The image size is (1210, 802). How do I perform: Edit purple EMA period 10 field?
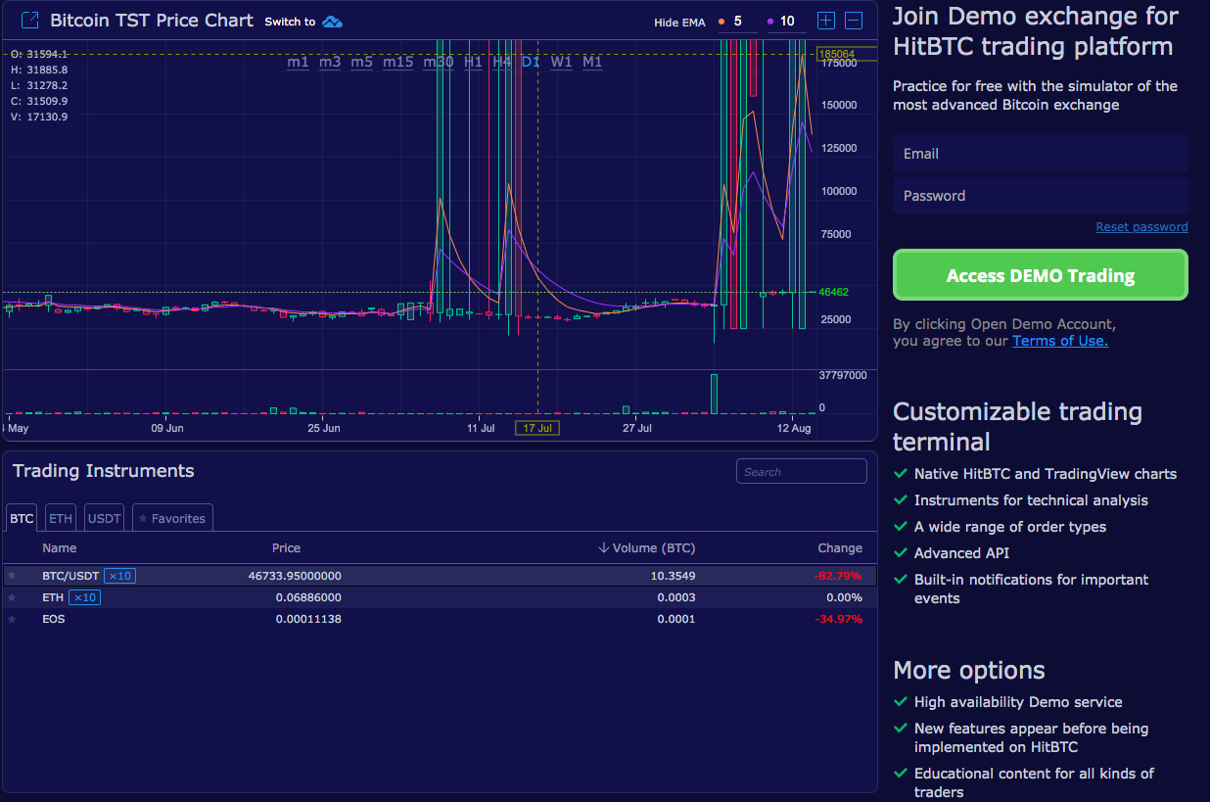click(787, 21)
